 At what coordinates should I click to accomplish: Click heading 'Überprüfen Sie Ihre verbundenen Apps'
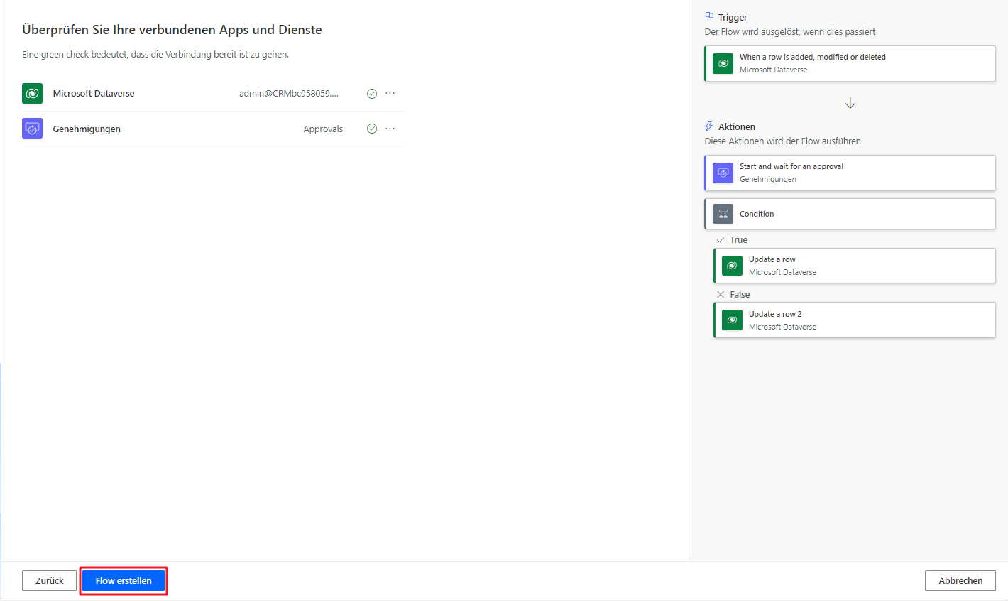(172, 30)
